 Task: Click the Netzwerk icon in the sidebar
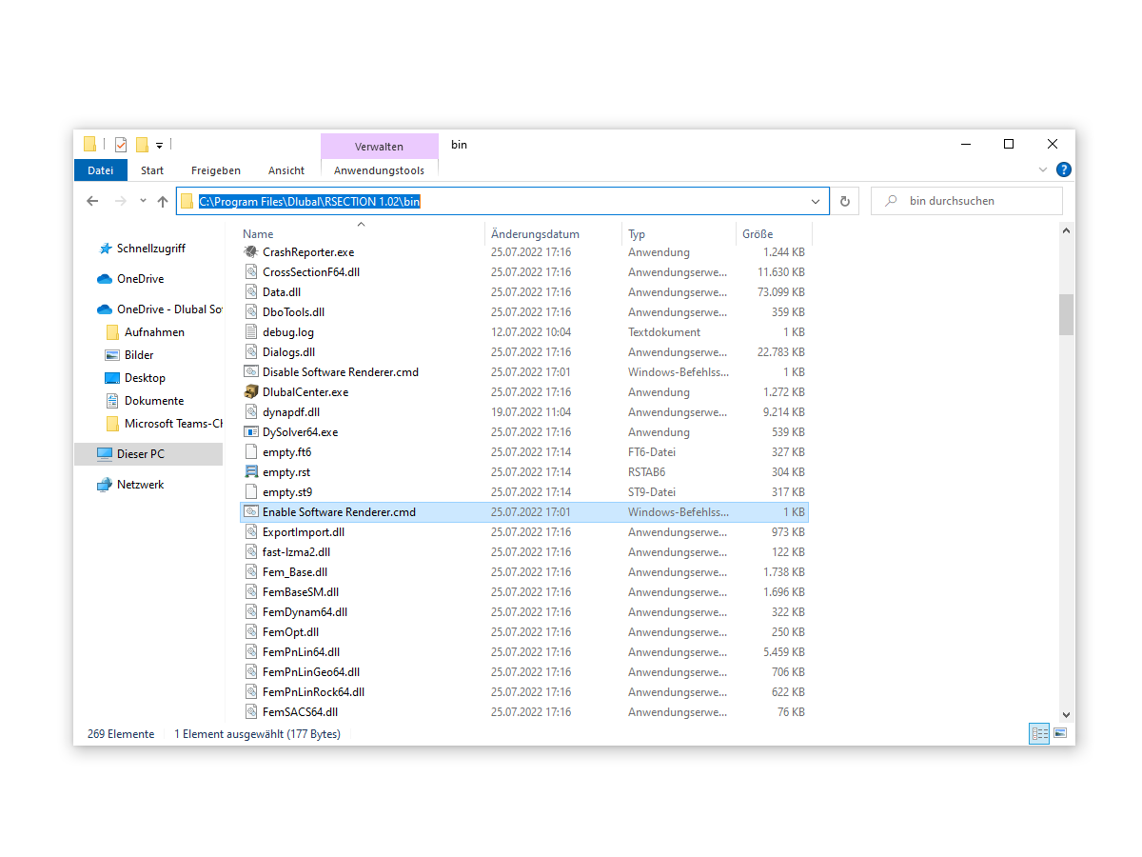[x=105, y=485]
